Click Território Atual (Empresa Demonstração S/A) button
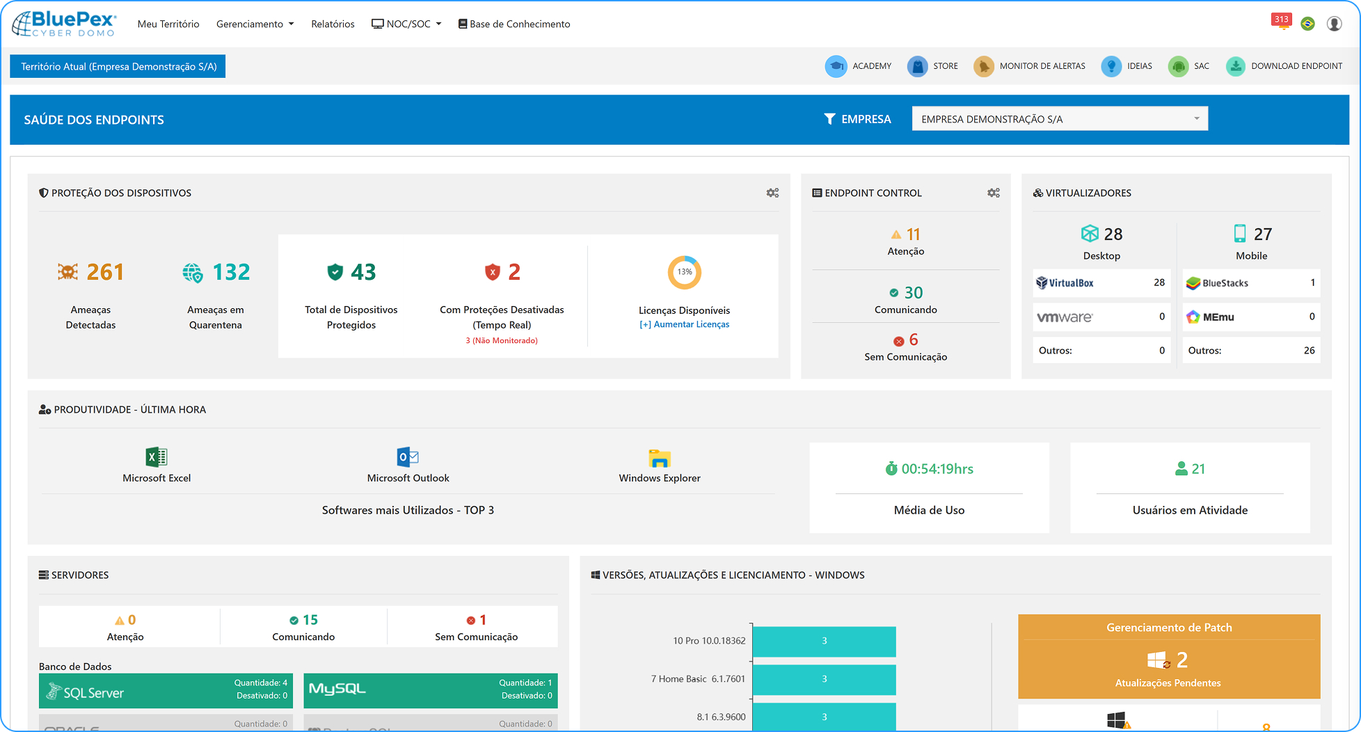This screenshot has width=1361, height=732. (118, 66)
